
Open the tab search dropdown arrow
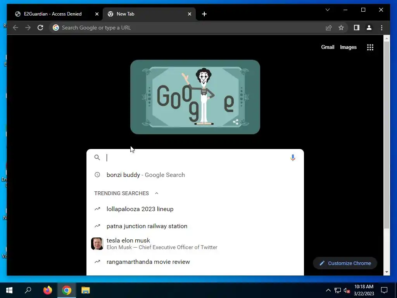(327, 10)
